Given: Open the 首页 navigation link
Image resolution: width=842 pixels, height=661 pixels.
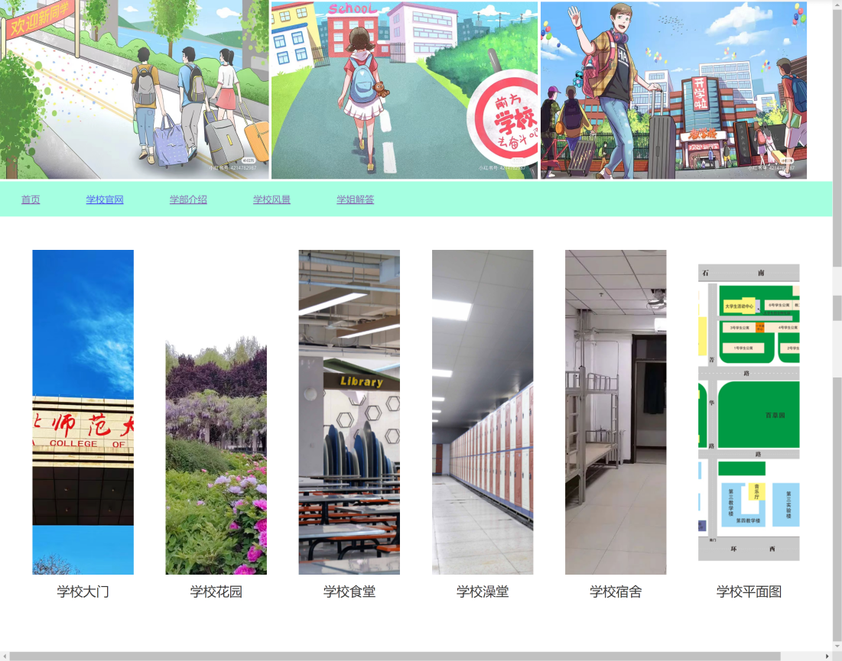Looking at the screenshot, I should click(31, 200).
